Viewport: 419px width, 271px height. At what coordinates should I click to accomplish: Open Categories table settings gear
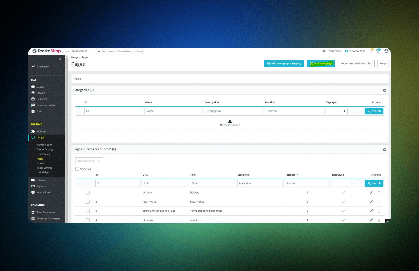click(x=384, y=90)
